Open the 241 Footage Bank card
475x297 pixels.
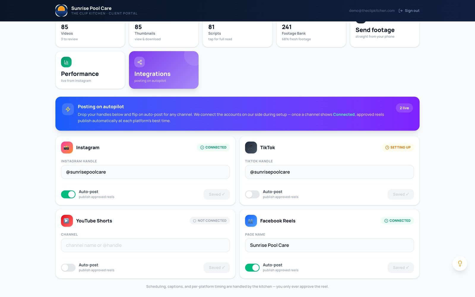pos(311,34)
